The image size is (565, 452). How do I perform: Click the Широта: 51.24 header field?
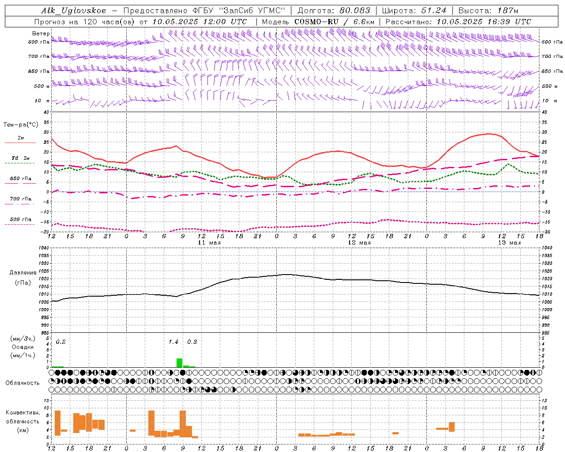pyautogui.click(x=414, y=11)
